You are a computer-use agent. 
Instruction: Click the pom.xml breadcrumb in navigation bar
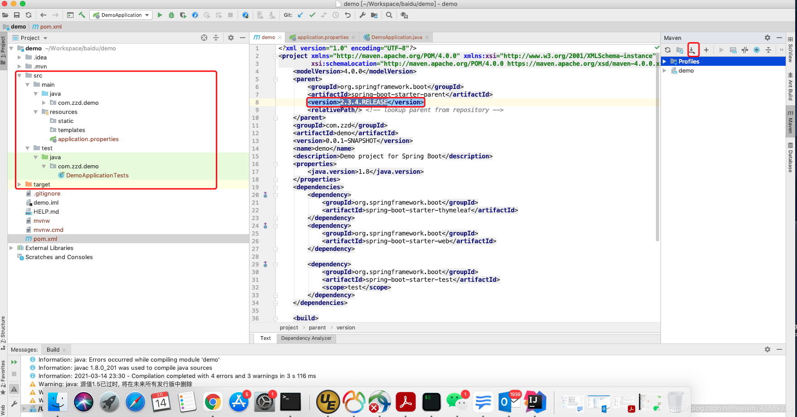click(47, 27)
